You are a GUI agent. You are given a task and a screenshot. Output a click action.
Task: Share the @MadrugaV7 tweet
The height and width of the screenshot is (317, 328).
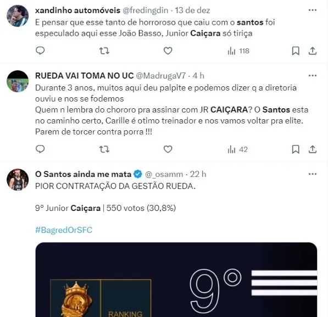point(312,149)
